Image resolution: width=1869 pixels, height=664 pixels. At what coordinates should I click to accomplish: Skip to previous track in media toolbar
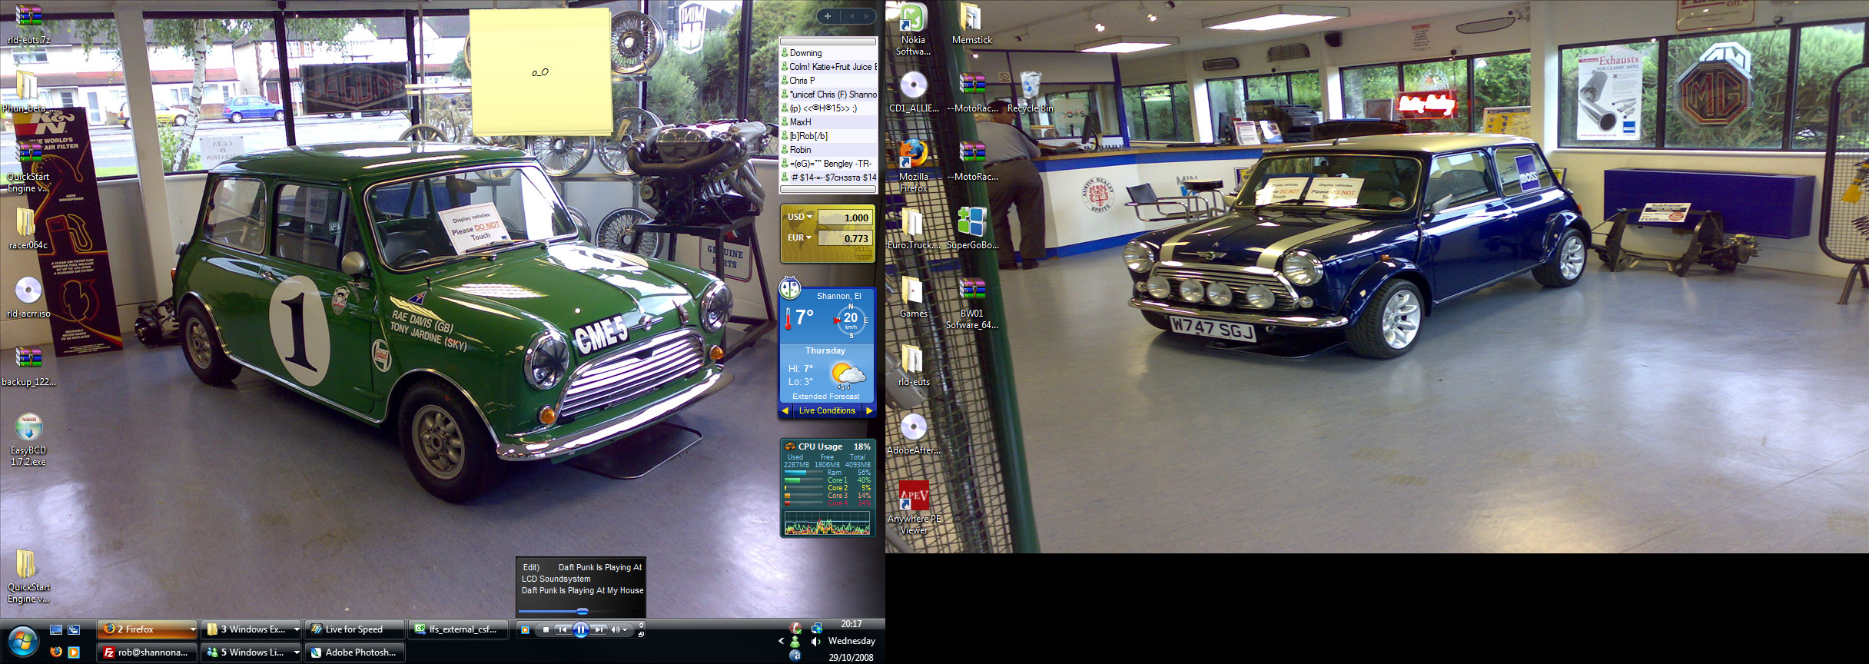pos(563,629)
